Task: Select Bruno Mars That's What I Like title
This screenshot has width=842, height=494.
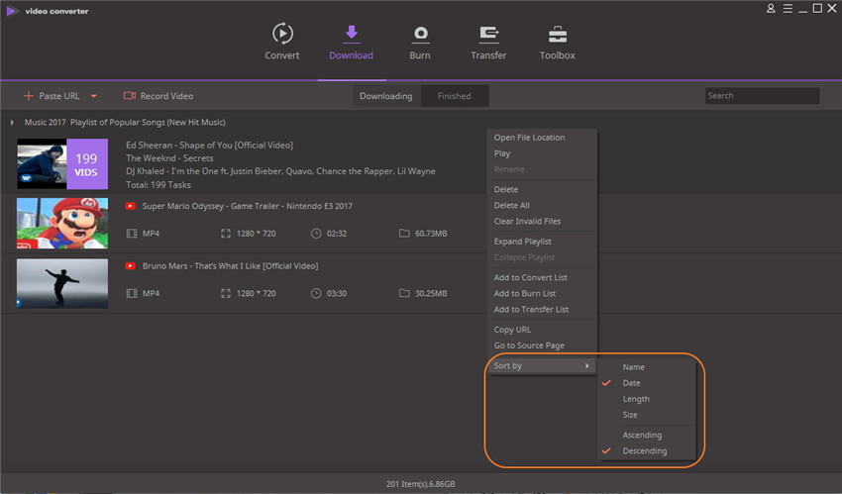Action: coord(230,266)
